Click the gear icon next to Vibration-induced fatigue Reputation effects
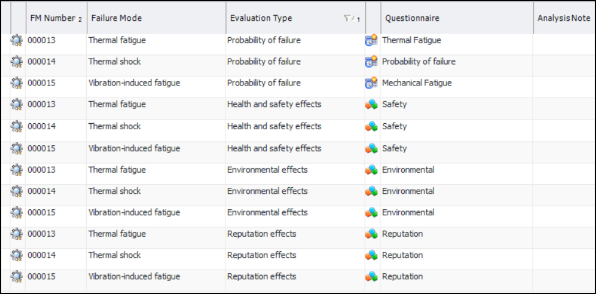Screen dimensions: 596x294 [16, 277]
